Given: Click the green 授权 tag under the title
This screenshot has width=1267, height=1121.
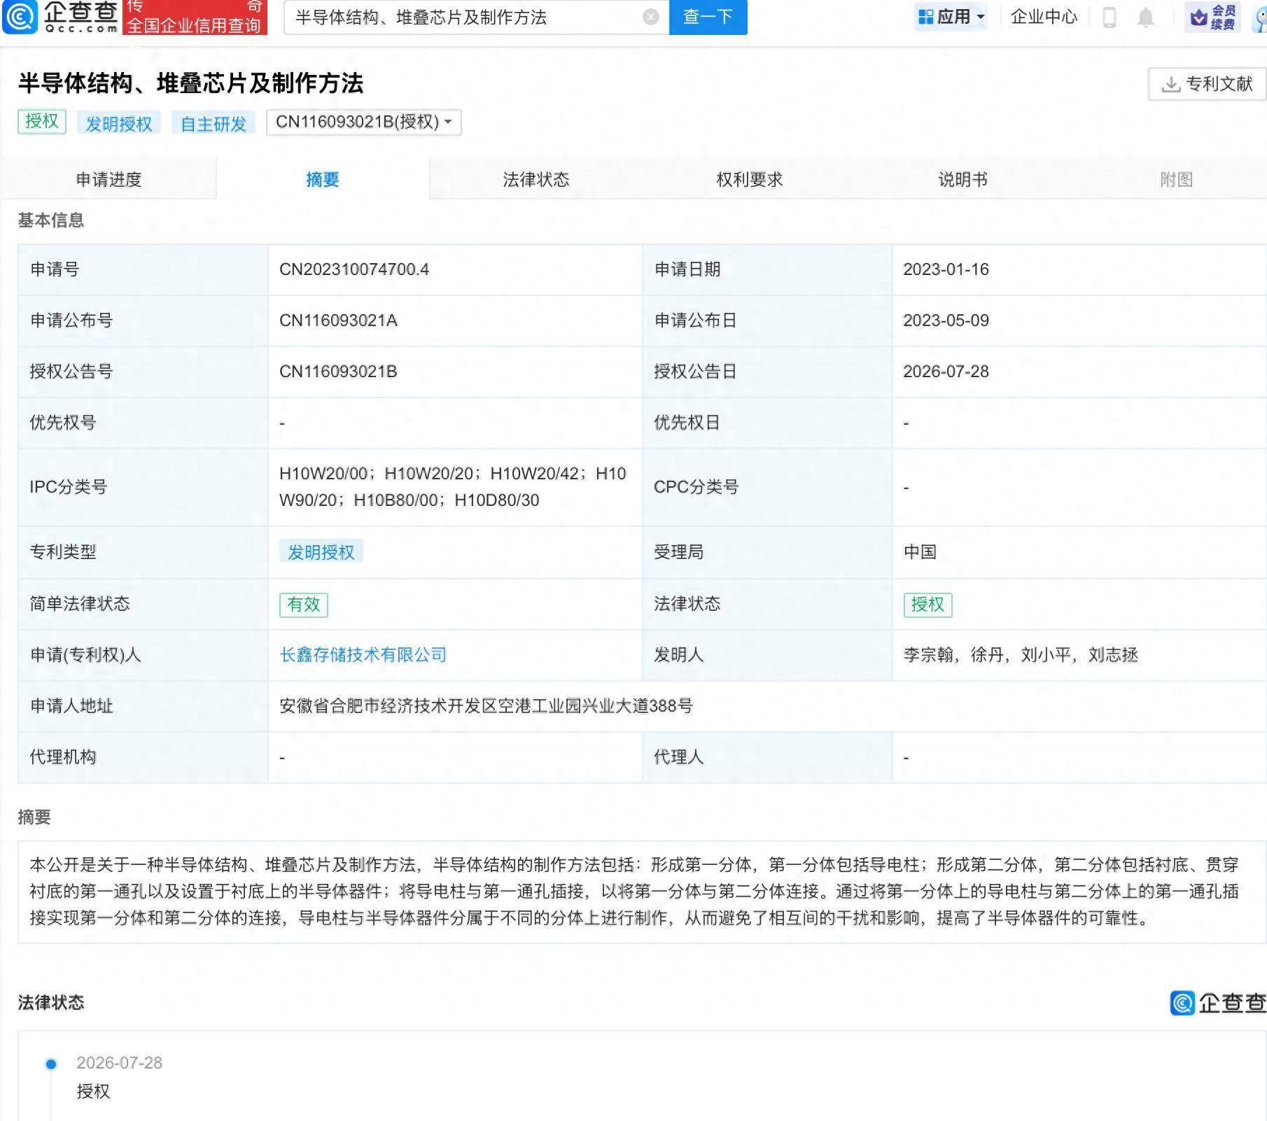Looking at the screenshot, I should [x=42, y=122].
